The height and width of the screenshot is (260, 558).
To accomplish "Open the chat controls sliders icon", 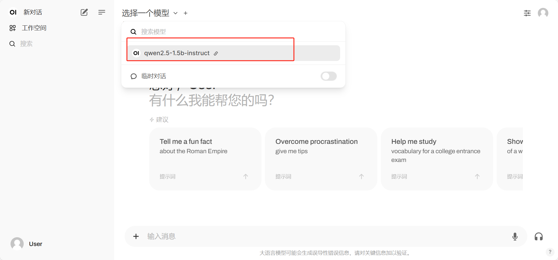I will pyautogui.click(x=527, y=13).
